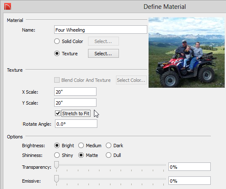
Task: Uncheck the Stretch to Fit checkbox
Action: pyautogui.click(x=58, y=113)
